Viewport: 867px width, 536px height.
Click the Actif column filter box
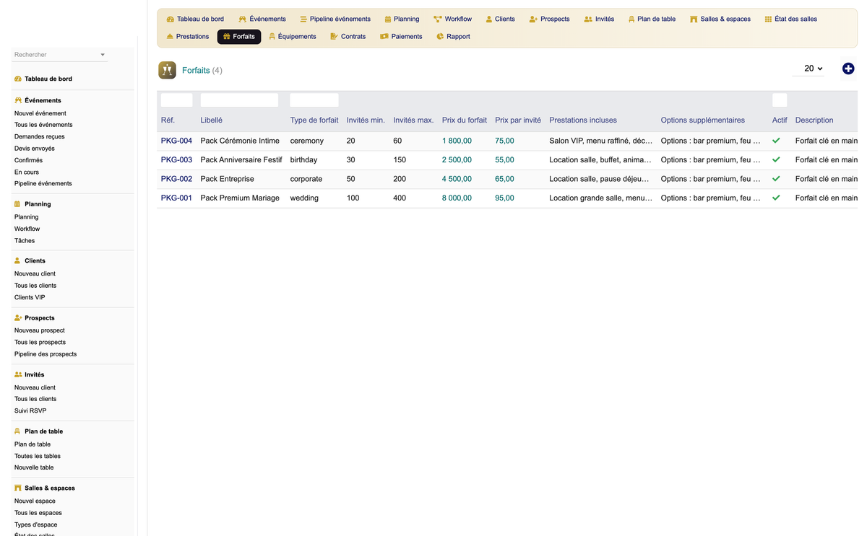tap(780, 100)
